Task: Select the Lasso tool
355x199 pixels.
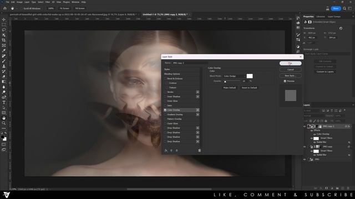Action: coord(4,30)
